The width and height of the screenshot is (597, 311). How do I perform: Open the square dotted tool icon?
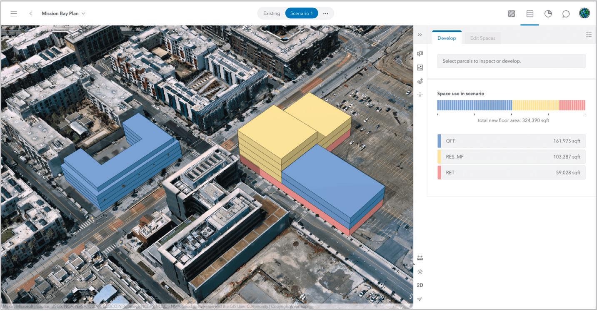click(x=420, y=67)
